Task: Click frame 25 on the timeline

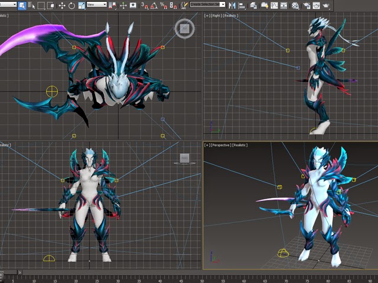Action: [x=97, y=281]
